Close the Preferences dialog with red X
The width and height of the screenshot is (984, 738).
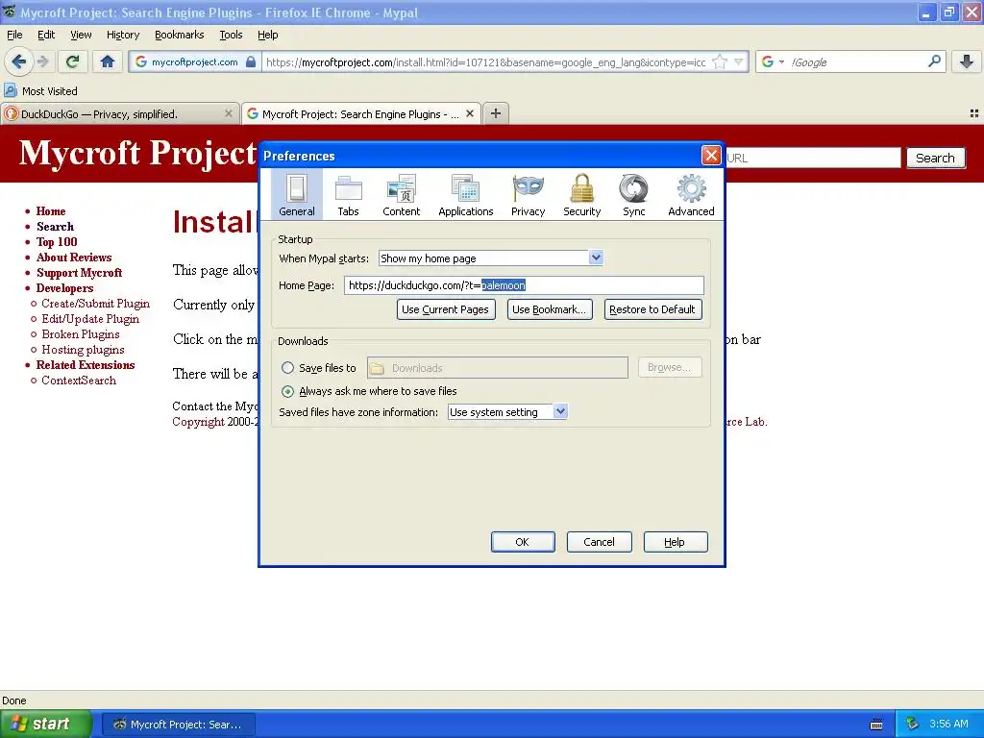point(711,155)
